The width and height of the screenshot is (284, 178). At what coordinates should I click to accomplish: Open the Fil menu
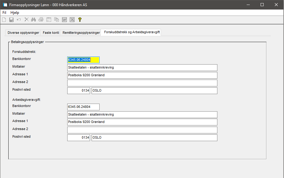(x=4, y=13)
